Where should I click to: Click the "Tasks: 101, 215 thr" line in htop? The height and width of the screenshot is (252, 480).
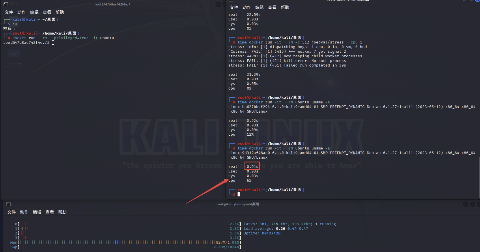290,224
